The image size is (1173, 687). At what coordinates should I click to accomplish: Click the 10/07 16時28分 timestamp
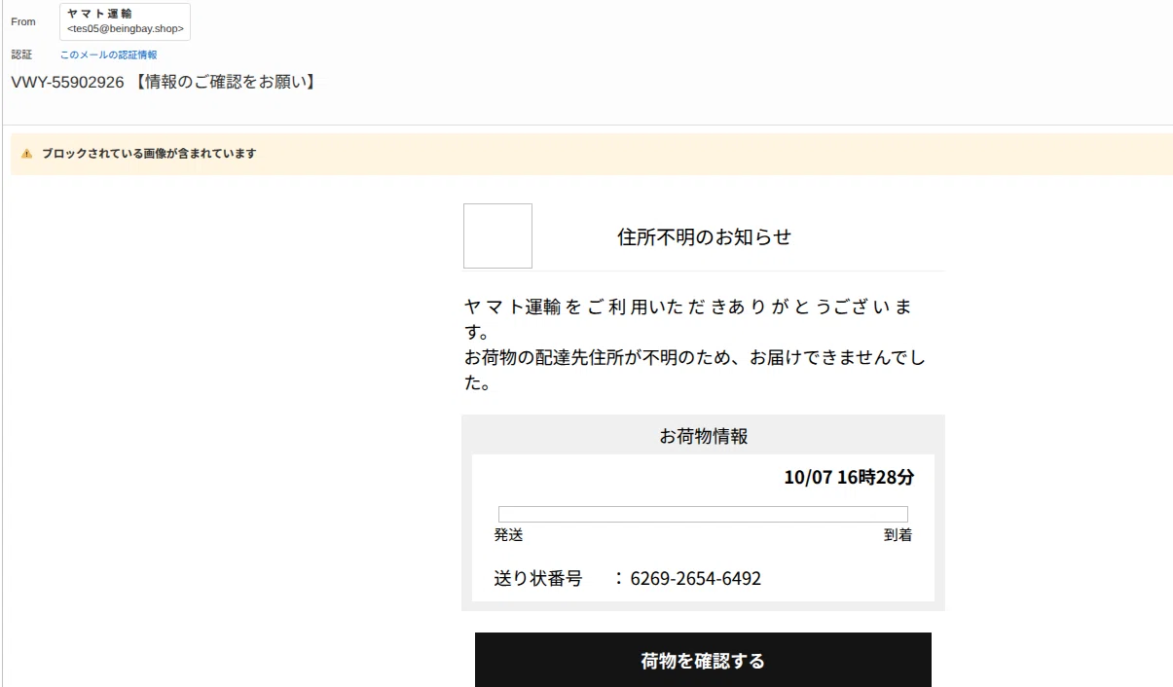[849, 478]
